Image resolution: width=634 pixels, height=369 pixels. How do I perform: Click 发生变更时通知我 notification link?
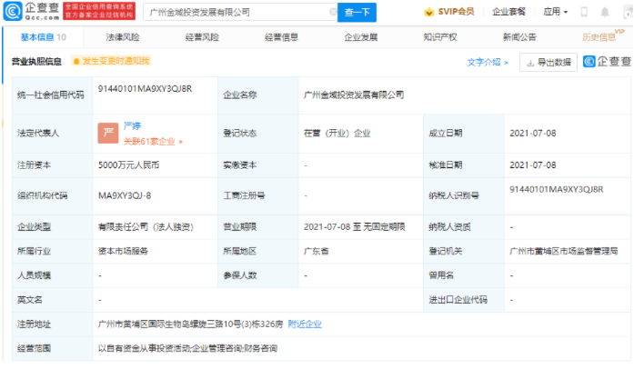(111, 61)
